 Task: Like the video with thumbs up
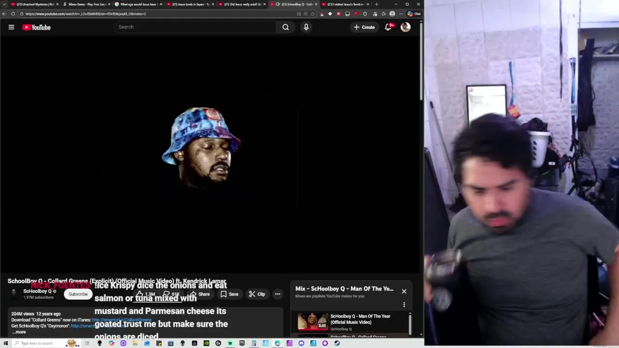click(x=145, y=294)
